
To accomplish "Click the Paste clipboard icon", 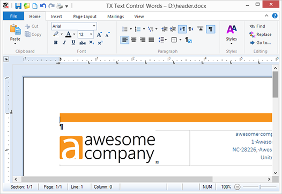I will tap(16, 29).
